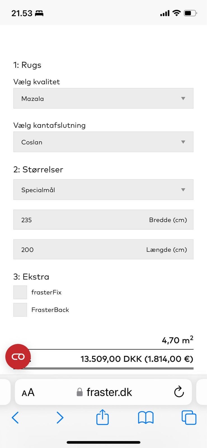Image resolution: width=207 pixels, height=448 pixels.
Task: Open the Specialmål size dropdown
Action: point(103,190)
